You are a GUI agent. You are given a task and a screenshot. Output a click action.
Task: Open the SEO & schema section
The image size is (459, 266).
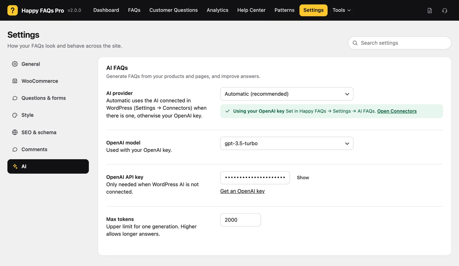pyautogui.click(x=48, y=132)
